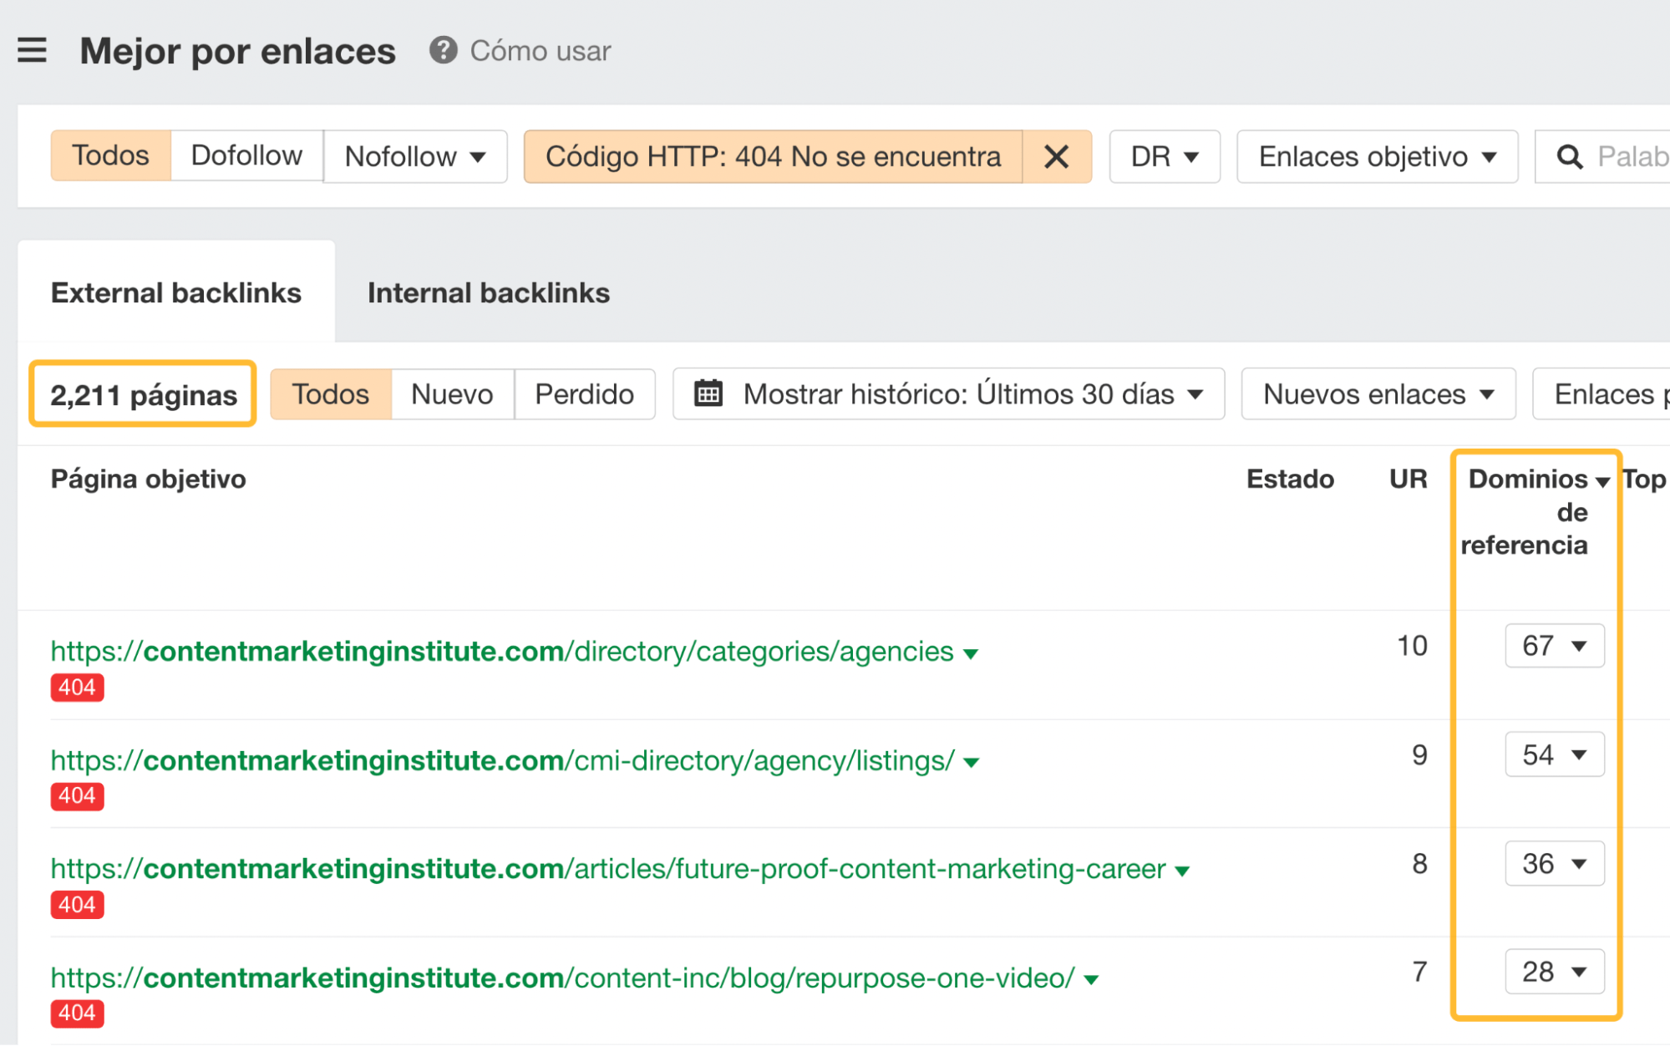This screenshot has width=1670, height=1046.
Task: Click inside the keyword search field
Action: tap(1629, 156)
